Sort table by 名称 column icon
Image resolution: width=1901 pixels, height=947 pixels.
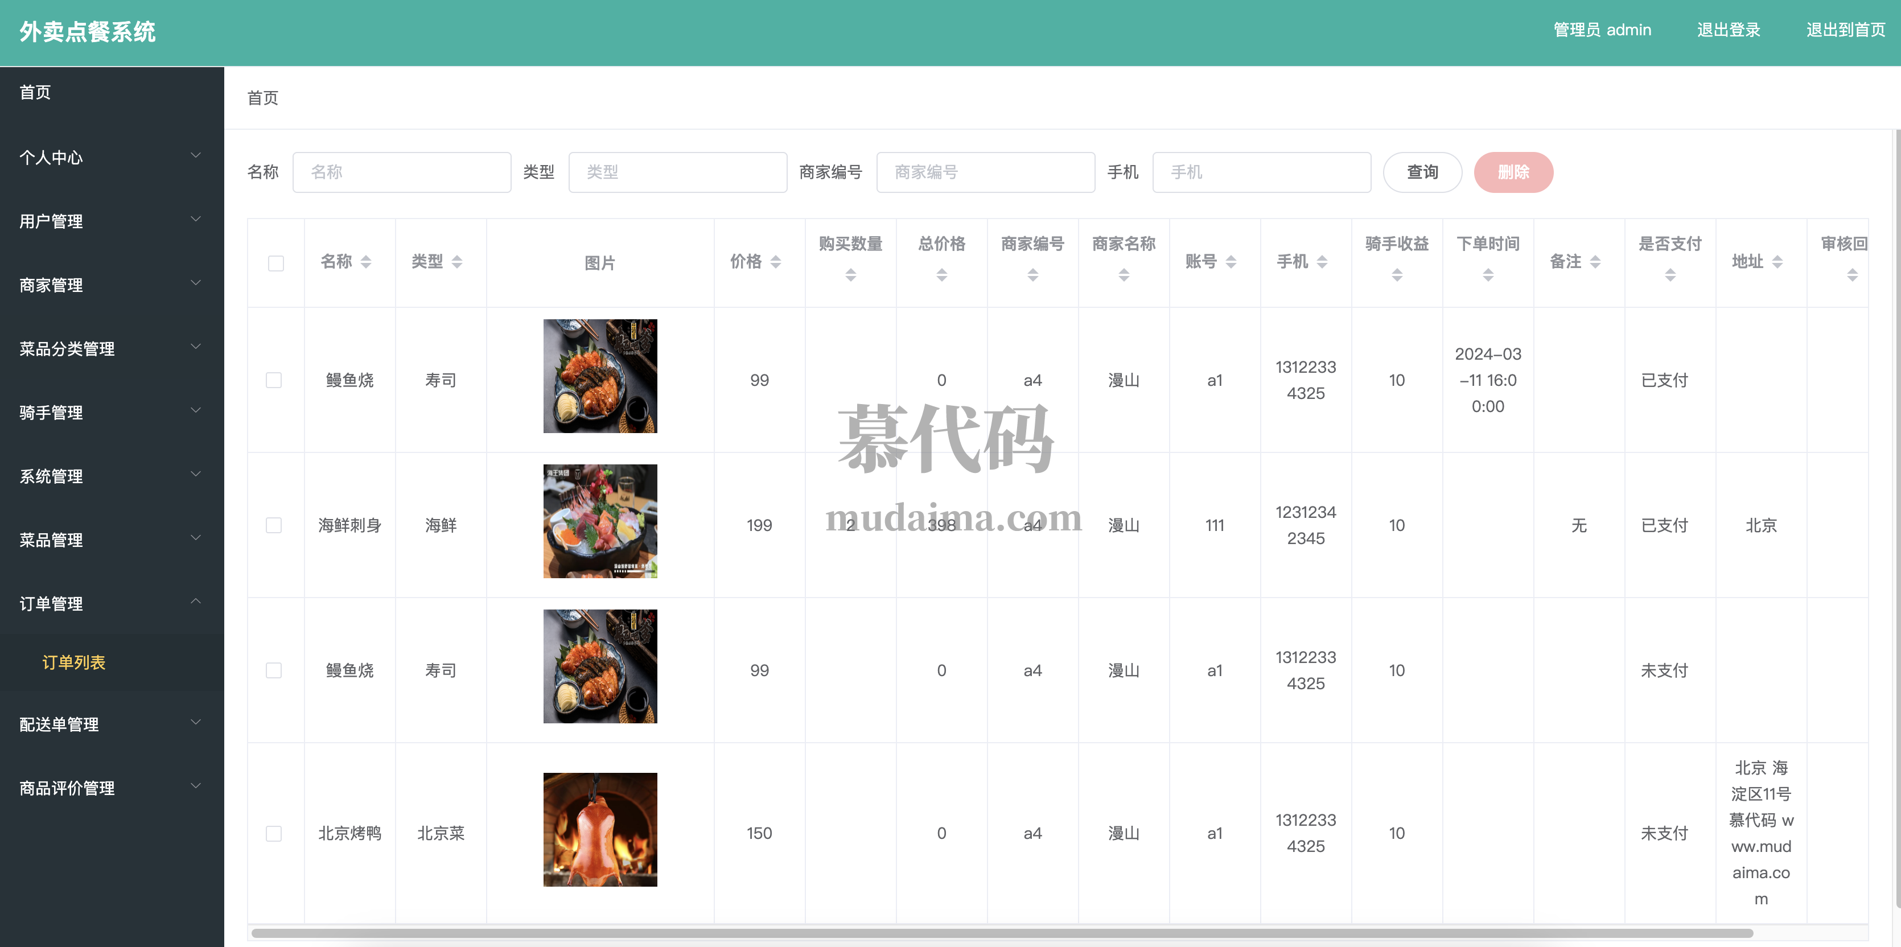(366, 262)
